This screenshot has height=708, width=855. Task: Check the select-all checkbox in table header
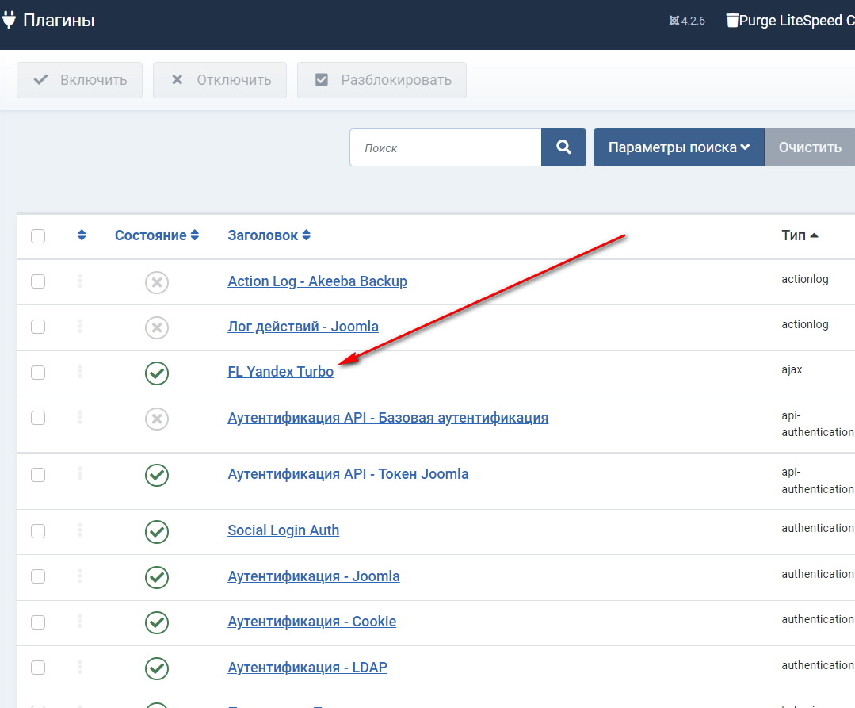click(38, 236)
